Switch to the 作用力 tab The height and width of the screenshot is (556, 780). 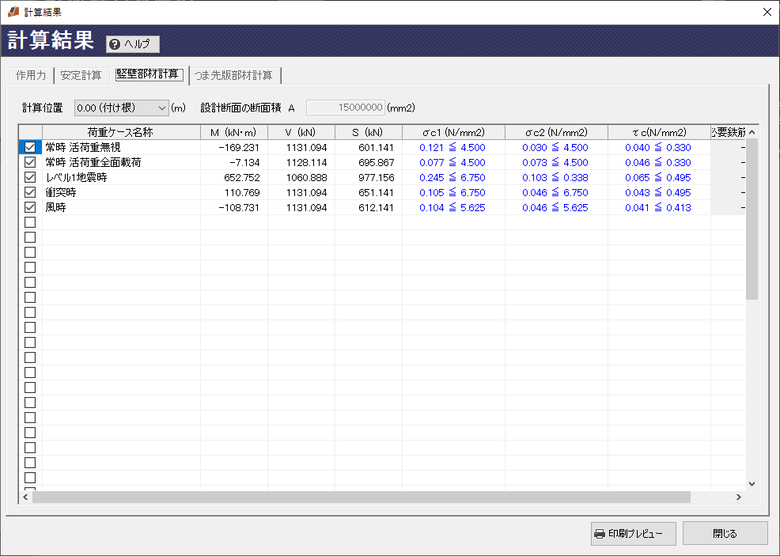(x=31, y=76)
